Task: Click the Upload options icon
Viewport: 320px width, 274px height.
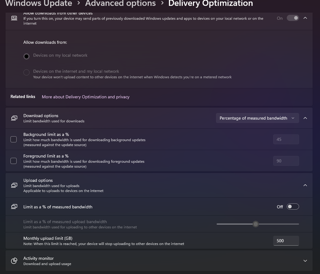Action: [x=14, y=185]
